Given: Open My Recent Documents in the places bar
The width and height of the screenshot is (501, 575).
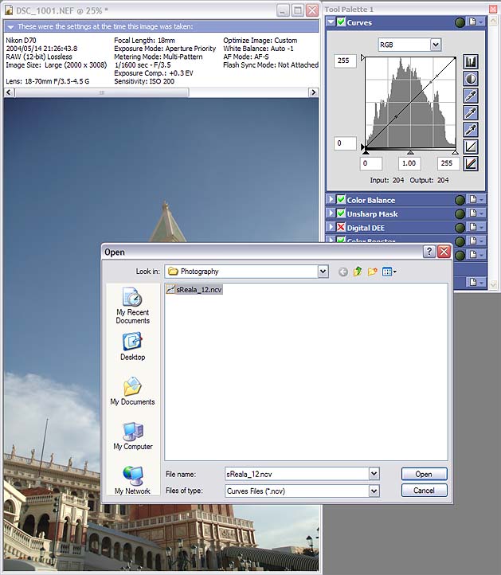Looking at the screenshot, I should tap(132, 305).
